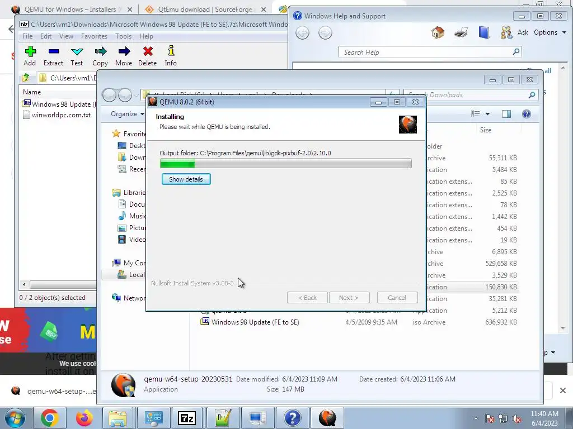
Task: Open 7-Zip taskbar icon
Action: click(x=187, y=418)
